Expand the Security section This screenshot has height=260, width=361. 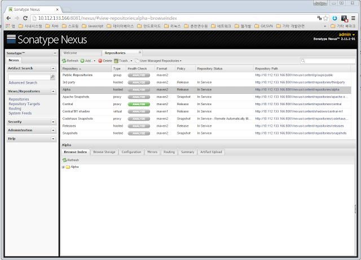click(53, 122)
